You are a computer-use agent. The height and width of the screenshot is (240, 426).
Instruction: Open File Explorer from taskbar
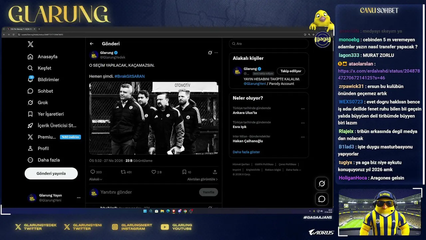(x=162, y=211)
